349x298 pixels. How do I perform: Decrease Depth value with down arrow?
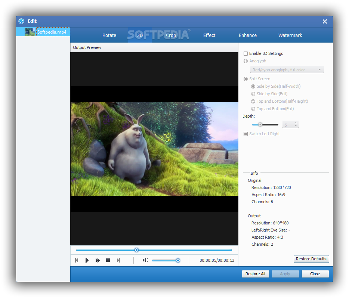pyautogui.click(x=296, y=126)
